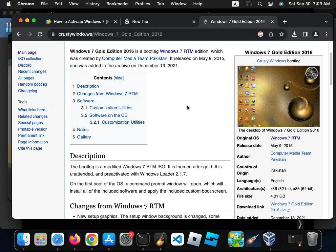Open Terminal from the Dock
This screenshot has height=252, width=336.
pos(143,239)
